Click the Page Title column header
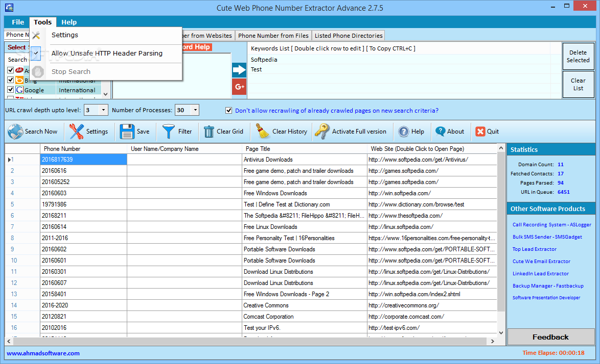600x364 pixels. [304, 149]
